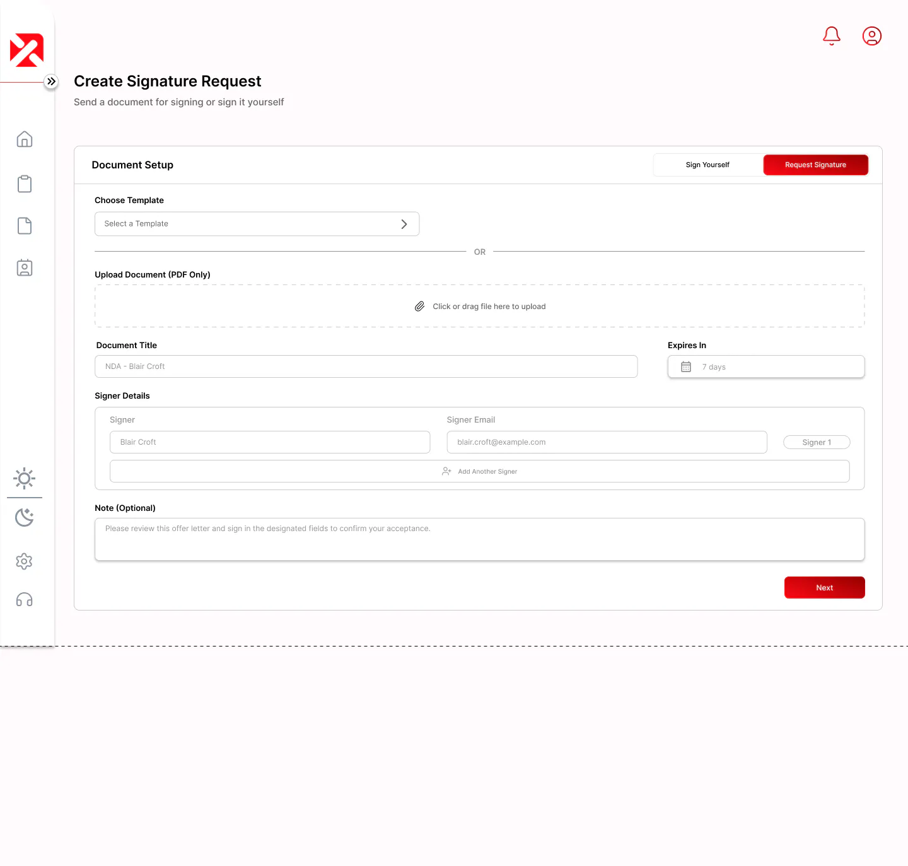This screenshot has width=908, height=866.
Task: Click the Next button
Action: click(825, 587)
